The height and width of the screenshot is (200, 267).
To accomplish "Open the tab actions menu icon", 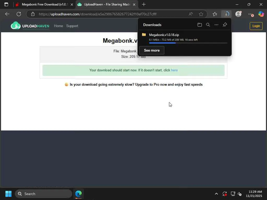I will pyautogui.click(x=6, y=4).
